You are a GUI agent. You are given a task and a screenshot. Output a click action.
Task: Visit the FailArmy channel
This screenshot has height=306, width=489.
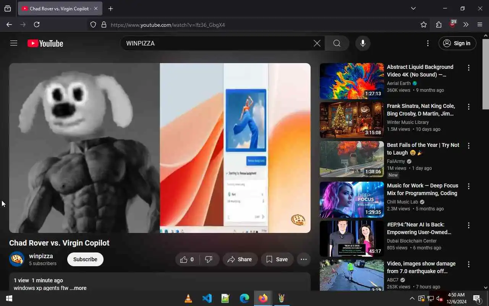(x=396, y=161)
